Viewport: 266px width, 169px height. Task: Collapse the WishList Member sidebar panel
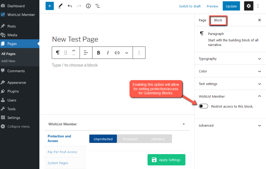point(230,96)
